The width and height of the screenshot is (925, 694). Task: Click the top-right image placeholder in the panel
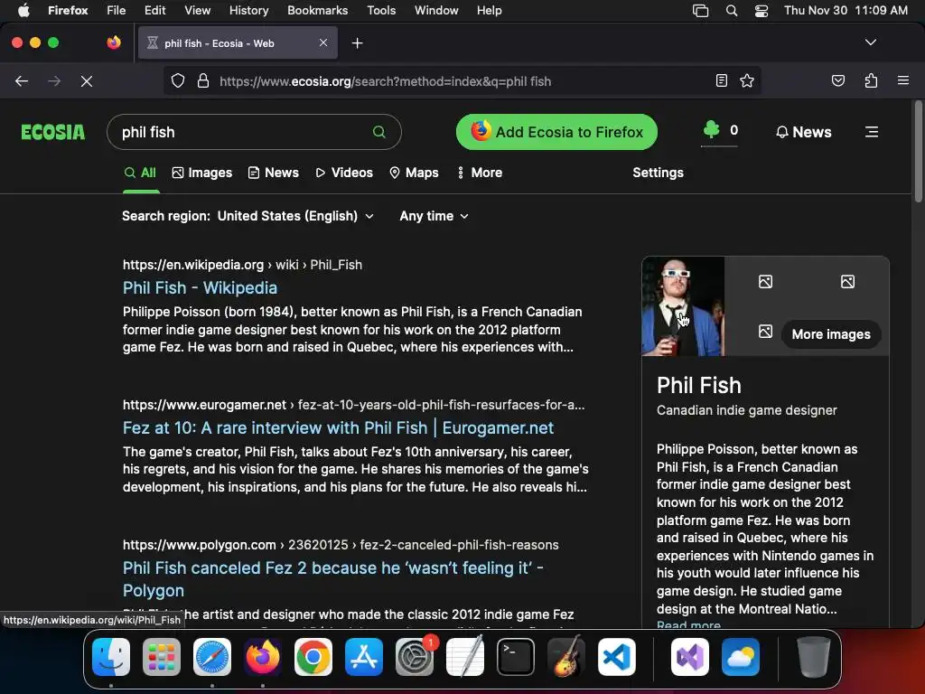pyautogui.click(x=847, y=282)
